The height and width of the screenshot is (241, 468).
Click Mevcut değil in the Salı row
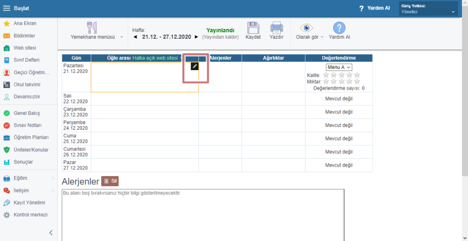pyautogui.click(x=339, y=99)
